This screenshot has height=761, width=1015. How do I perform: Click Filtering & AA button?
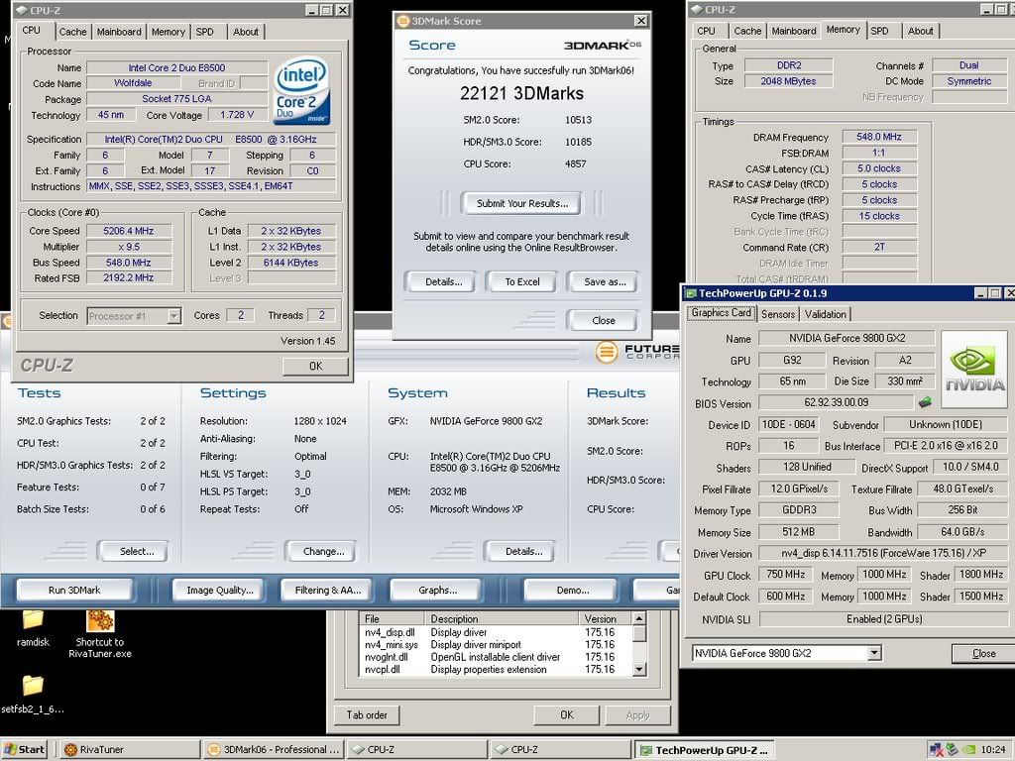point(327,591)
